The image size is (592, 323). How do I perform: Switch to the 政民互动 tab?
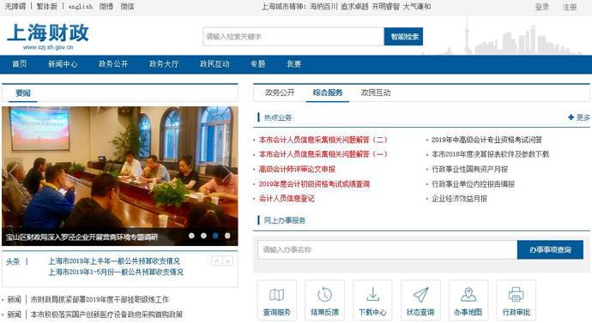coord(376,93)
